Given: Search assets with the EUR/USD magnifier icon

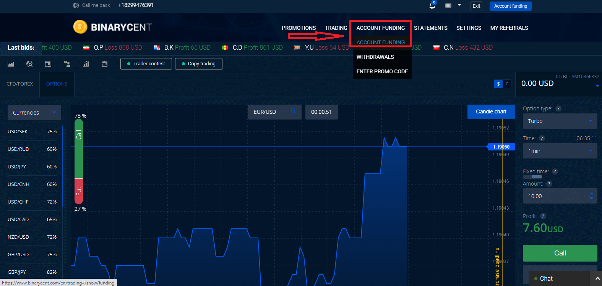Looking at the screenshot, I should [293, 111].
